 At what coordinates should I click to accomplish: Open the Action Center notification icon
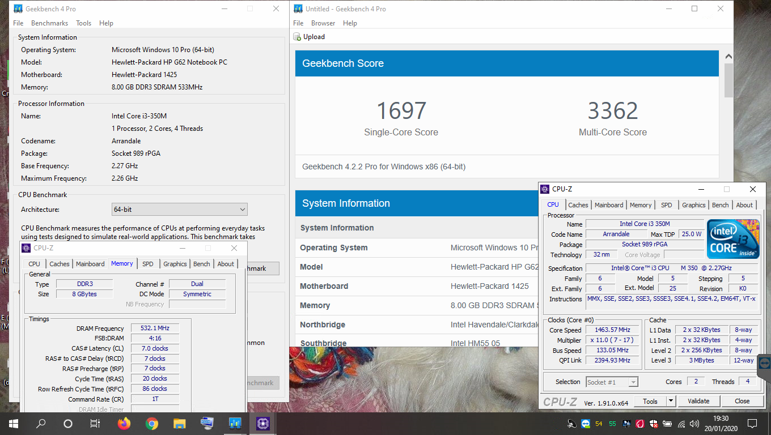click(x=752, y=424)
